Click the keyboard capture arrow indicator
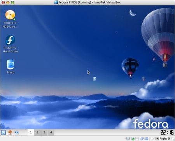The height and width of the screenshot is (141, 175). point(157,139)
